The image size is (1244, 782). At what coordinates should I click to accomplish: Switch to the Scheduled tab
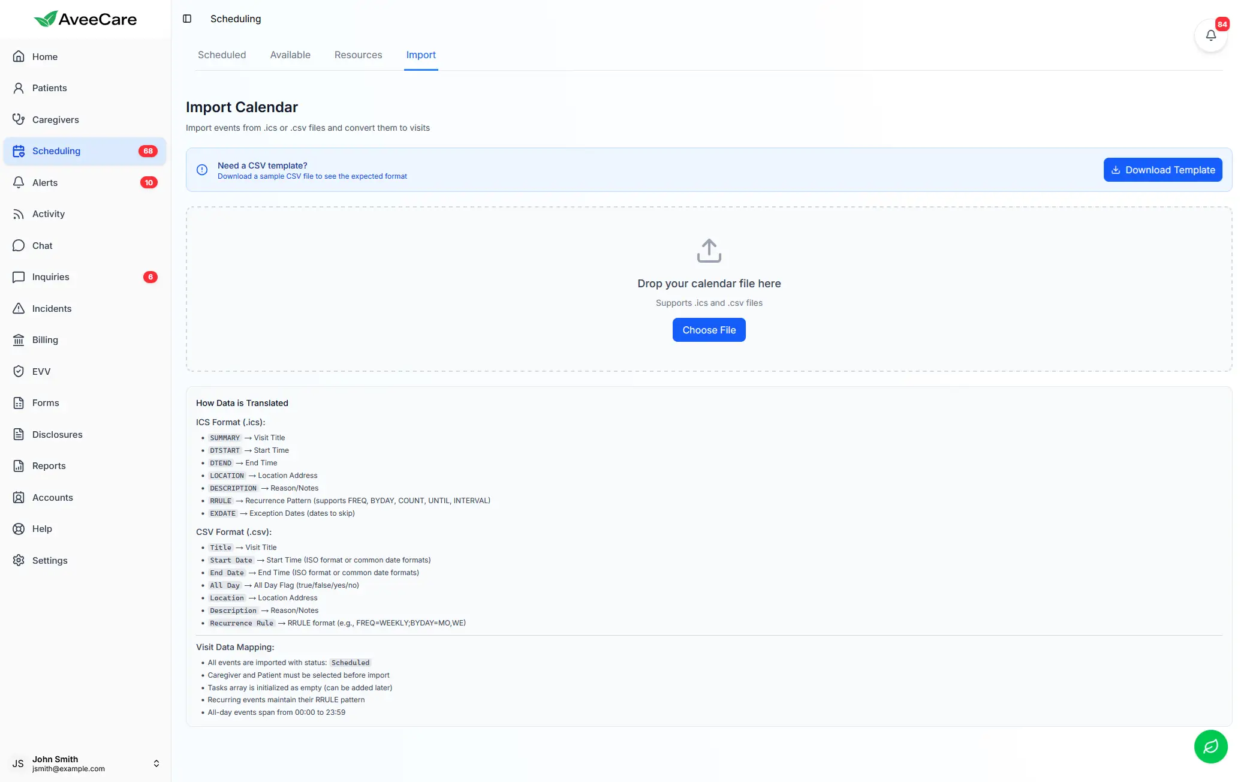point(222,55)
